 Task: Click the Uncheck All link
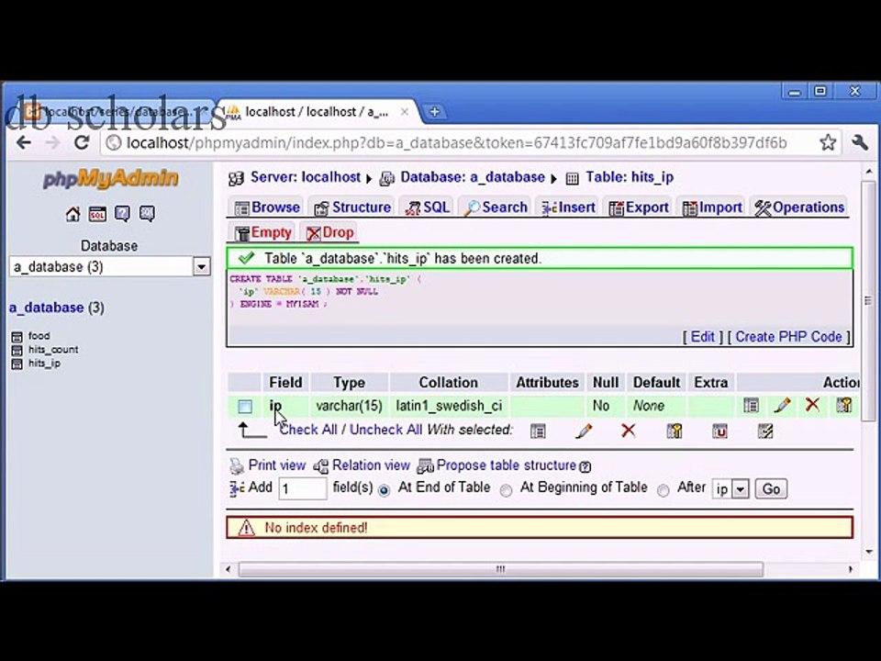(x=385, y=430)
